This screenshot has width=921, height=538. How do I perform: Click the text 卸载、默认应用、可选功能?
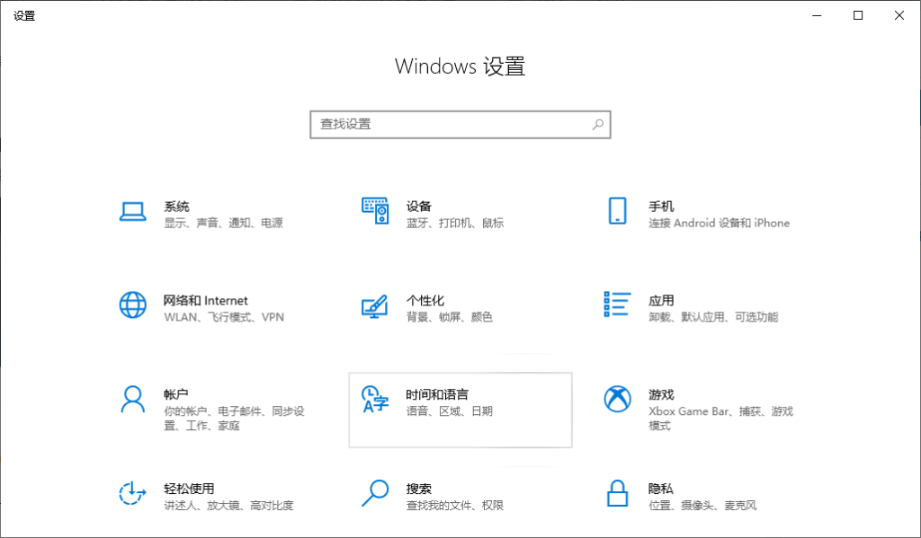pos(713,317)
